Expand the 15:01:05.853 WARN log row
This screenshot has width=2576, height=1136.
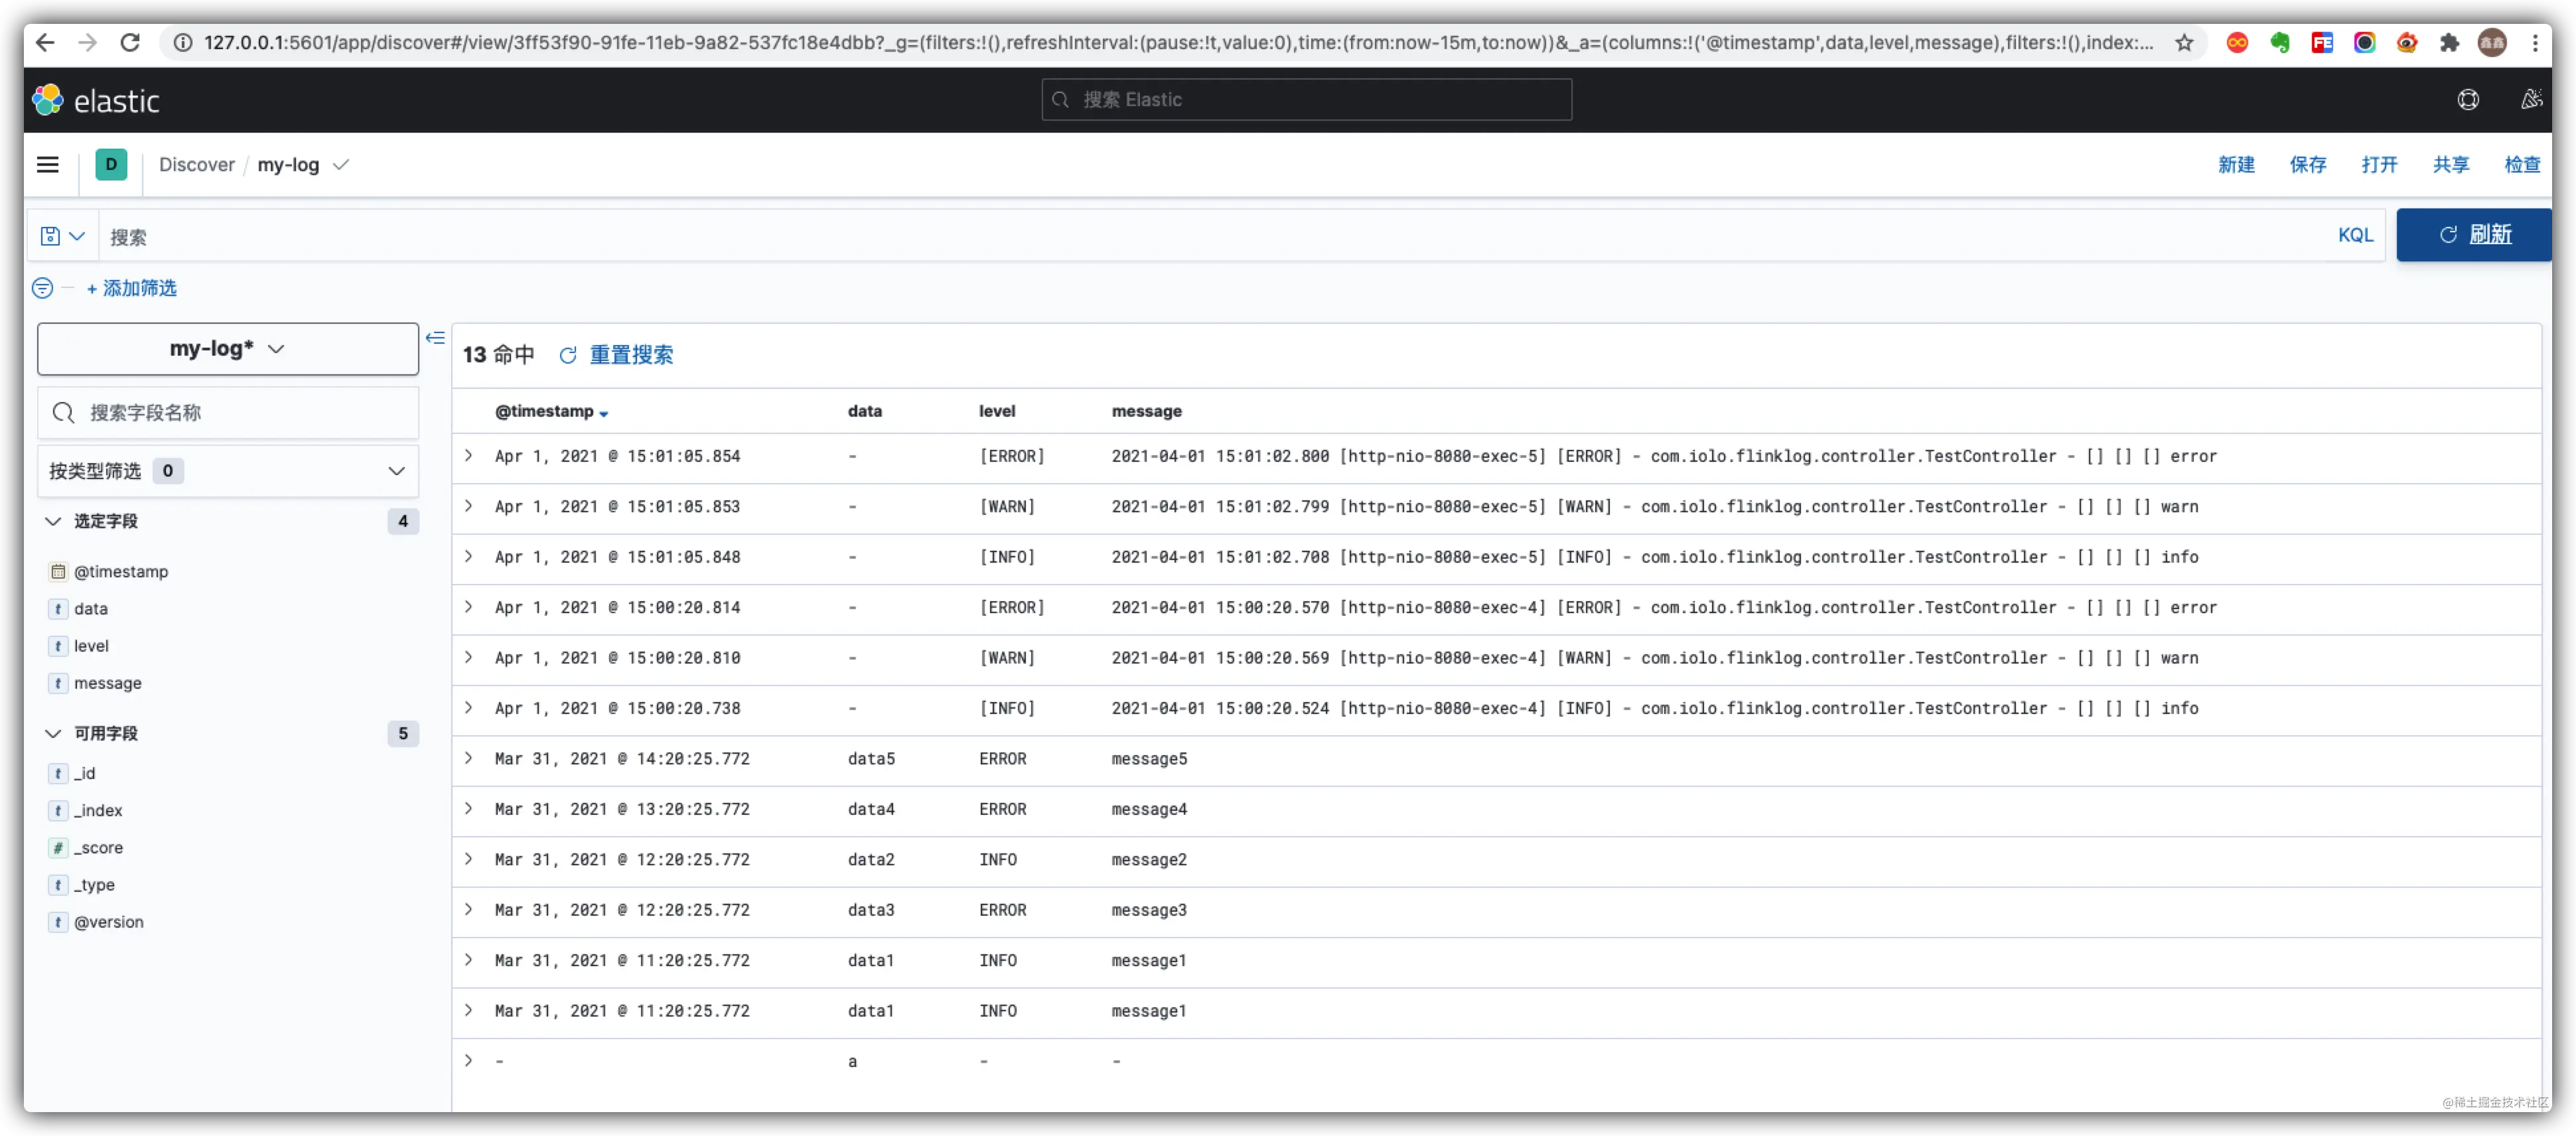tap(468, 506)
